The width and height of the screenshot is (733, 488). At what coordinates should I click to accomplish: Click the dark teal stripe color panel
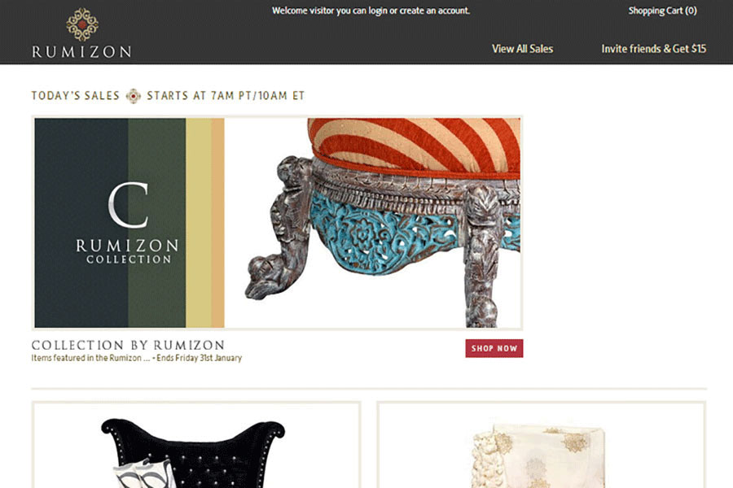[x=81, y=223]
